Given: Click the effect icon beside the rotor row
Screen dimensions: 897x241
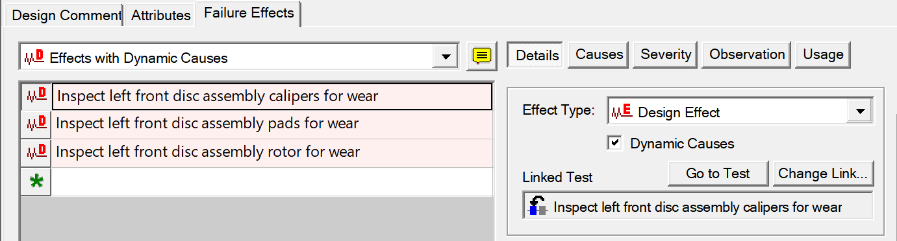Looking at the screenshot, I should click(x=36, y=153).
